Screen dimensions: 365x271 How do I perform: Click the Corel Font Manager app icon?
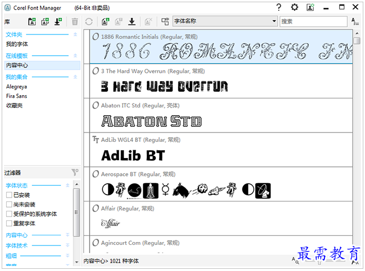[x=7, y=8]
